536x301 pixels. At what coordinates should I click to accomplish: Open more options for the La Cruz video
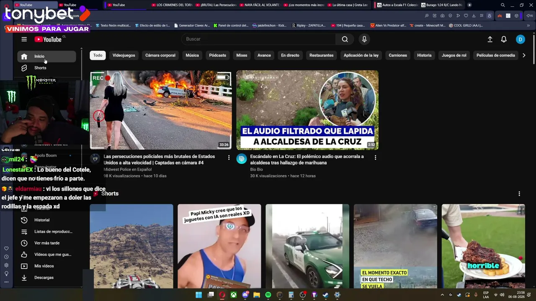point(375,158)
